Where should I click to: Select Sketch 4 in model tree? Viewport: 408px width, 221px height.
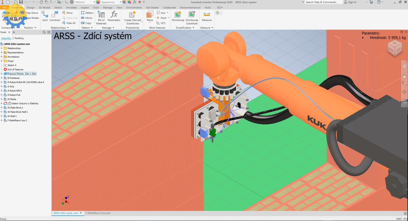[12, 65]
